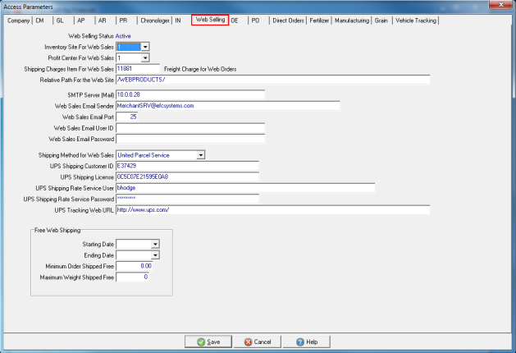Open Help from the bottom bar
516x353 pixels.
pos(306,342)
